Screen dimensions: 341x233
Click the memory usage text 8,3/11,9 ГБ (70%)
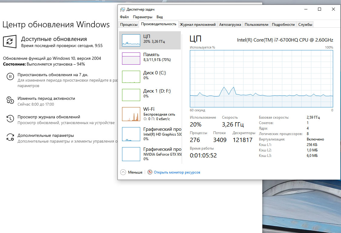pyautogui.click(x=157, y=60)
